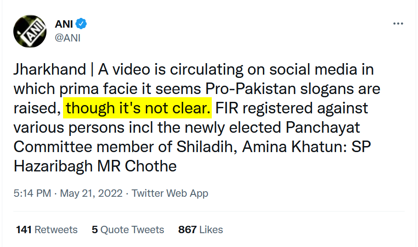The width and height of the screenshot is (418, 247).
Task: Click the blue verified badge
Action: click(81, 24)
